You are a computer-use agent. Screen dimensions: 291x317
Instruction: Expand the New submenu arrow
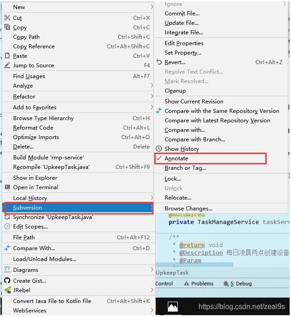152,7
